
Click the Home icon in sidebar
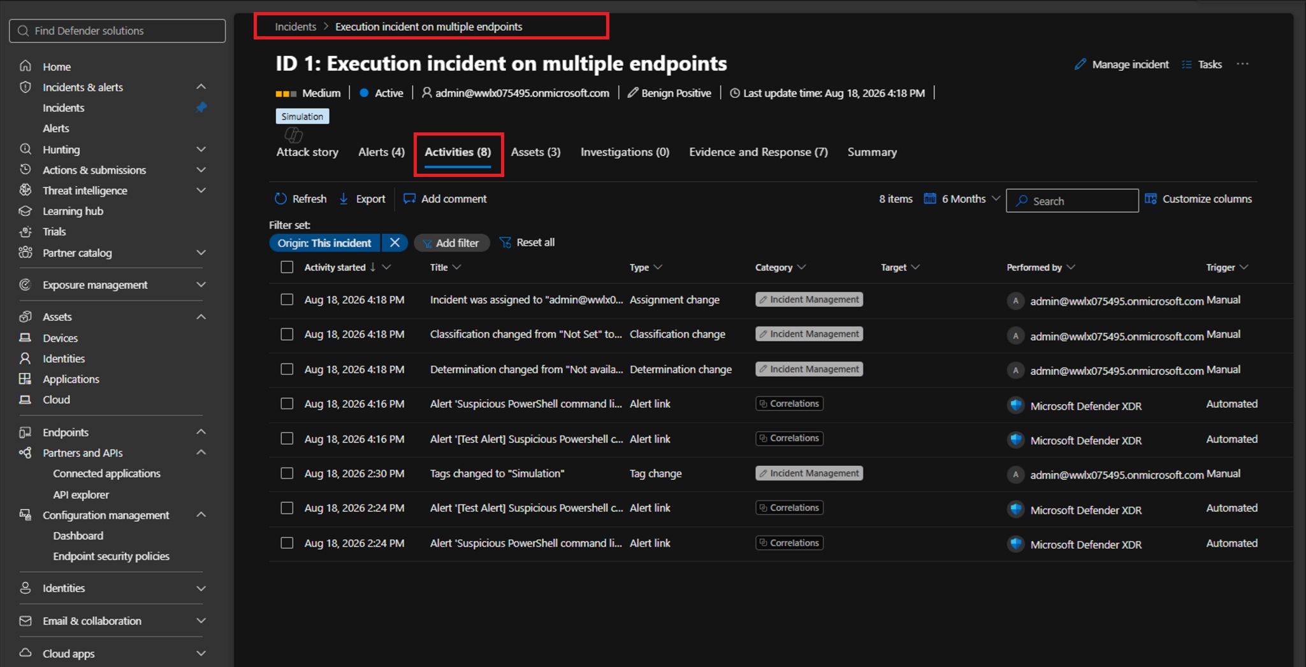click(x=25, y=66)
